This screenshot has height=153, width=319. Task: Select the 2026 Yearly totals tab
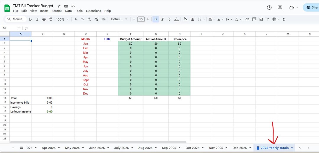coord(274,148)
